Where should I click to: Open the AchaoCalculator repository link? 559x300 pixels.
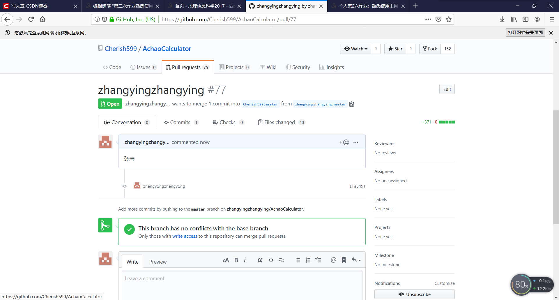167,49
